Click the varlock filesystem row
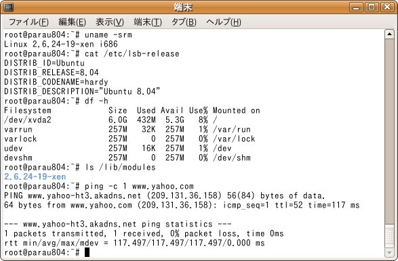This screenshot has height=261, width=398. 130,139
